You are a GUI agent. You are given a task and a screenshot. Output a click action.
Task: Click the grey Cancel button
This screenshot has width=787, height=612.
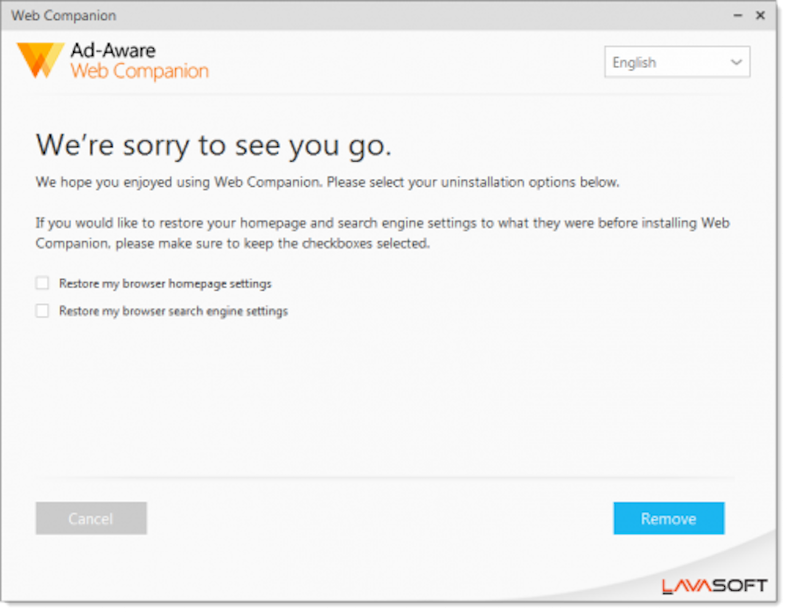click(x=91, y=519)
